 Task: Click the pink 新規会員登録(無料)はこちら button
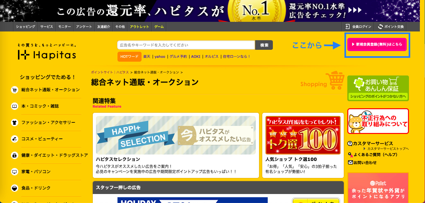377,45
